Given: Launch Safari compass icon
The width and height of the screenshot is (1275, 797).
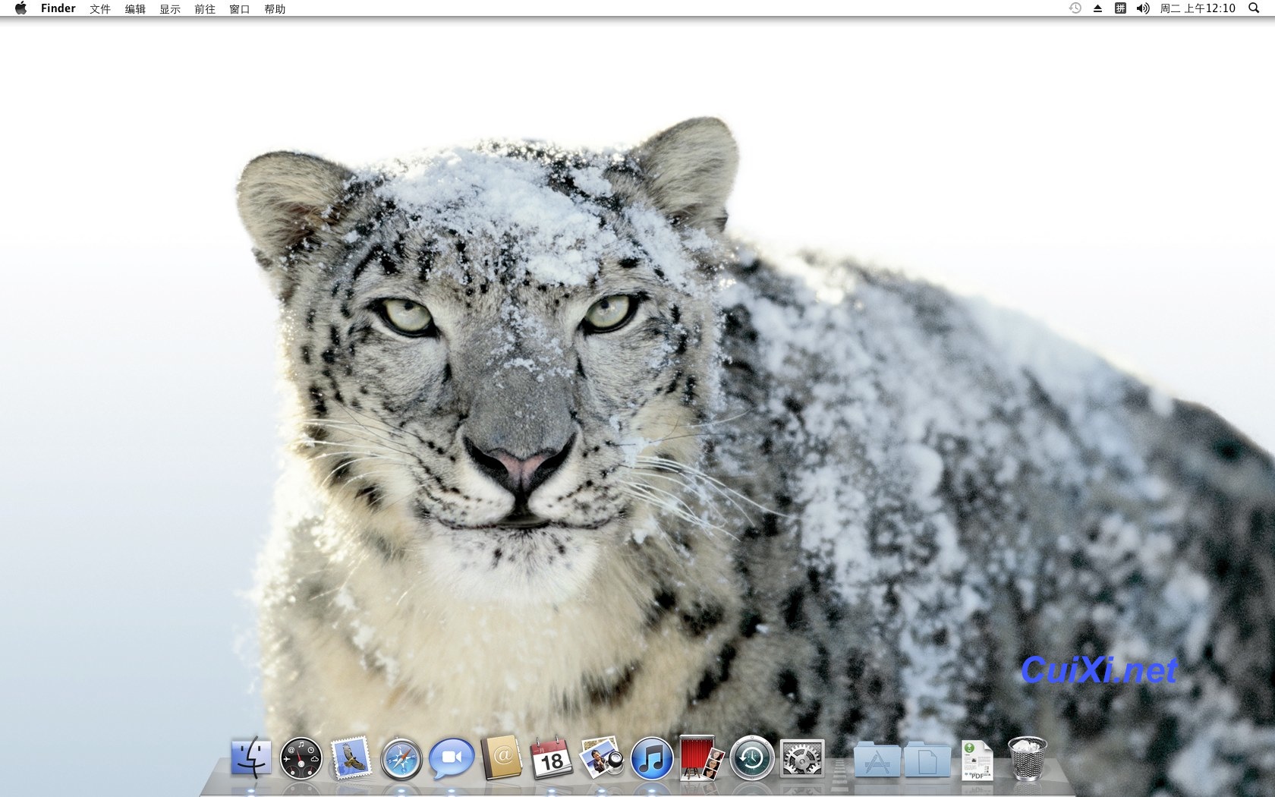Looking at the screenshot, I should (401, 758).
